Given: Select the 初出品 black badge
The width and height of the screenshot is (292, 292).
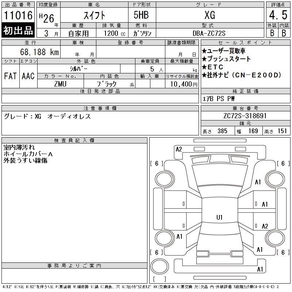Looking at the screenshot, I should (18, 30).
